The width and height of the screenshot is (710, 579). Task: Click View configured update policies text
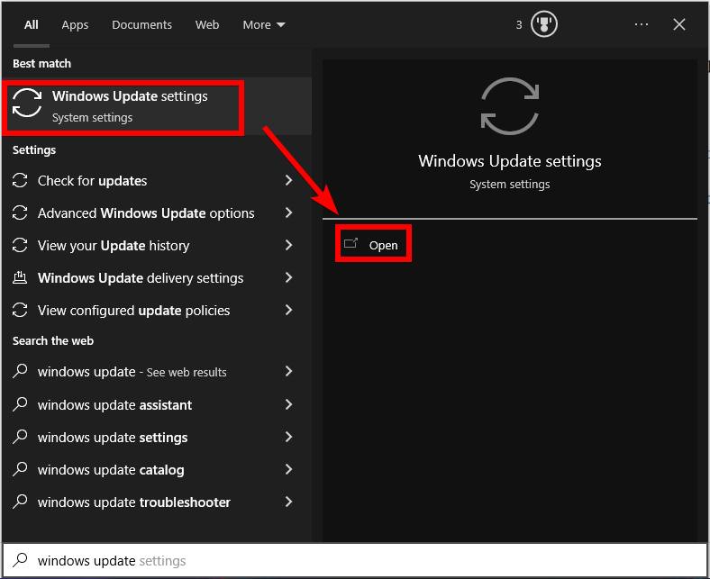(x=133, y=311)
